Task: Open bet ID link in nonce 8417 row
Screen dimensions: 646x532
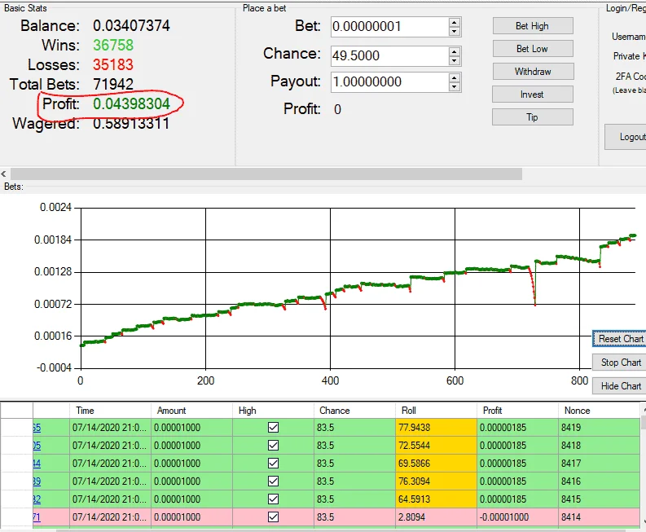Action: (37, 464)
